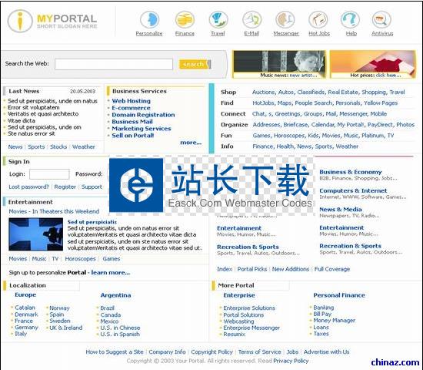
Task: Select U.S. in Chinese link
Action: (120, 328)
